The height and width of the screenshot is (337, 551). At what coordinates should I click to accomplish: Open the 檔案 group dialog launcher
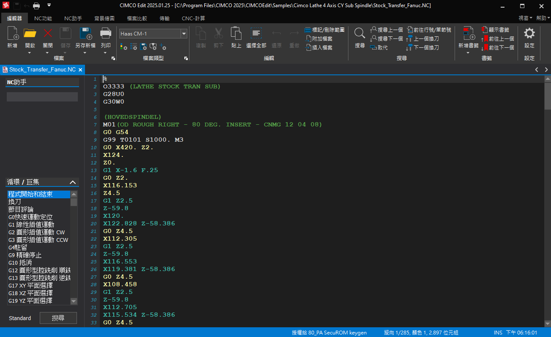pos(113,58)
